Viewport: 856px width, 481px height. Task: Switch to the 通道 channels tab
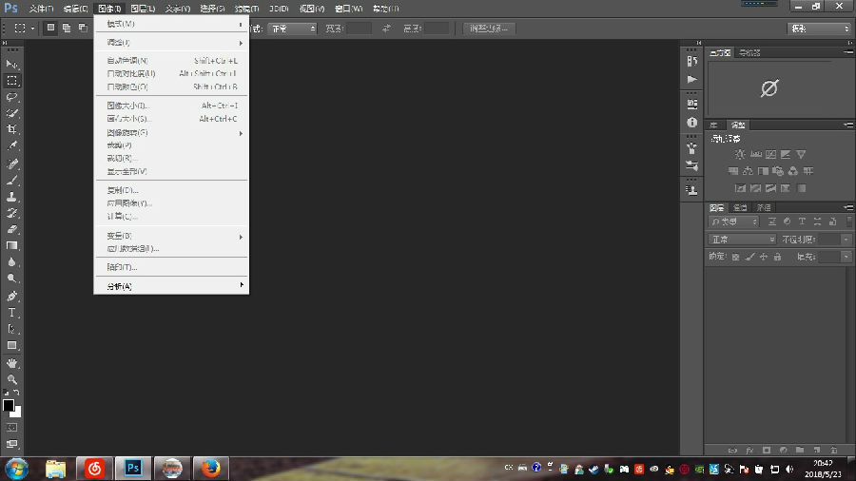click(x=740, y=207)
